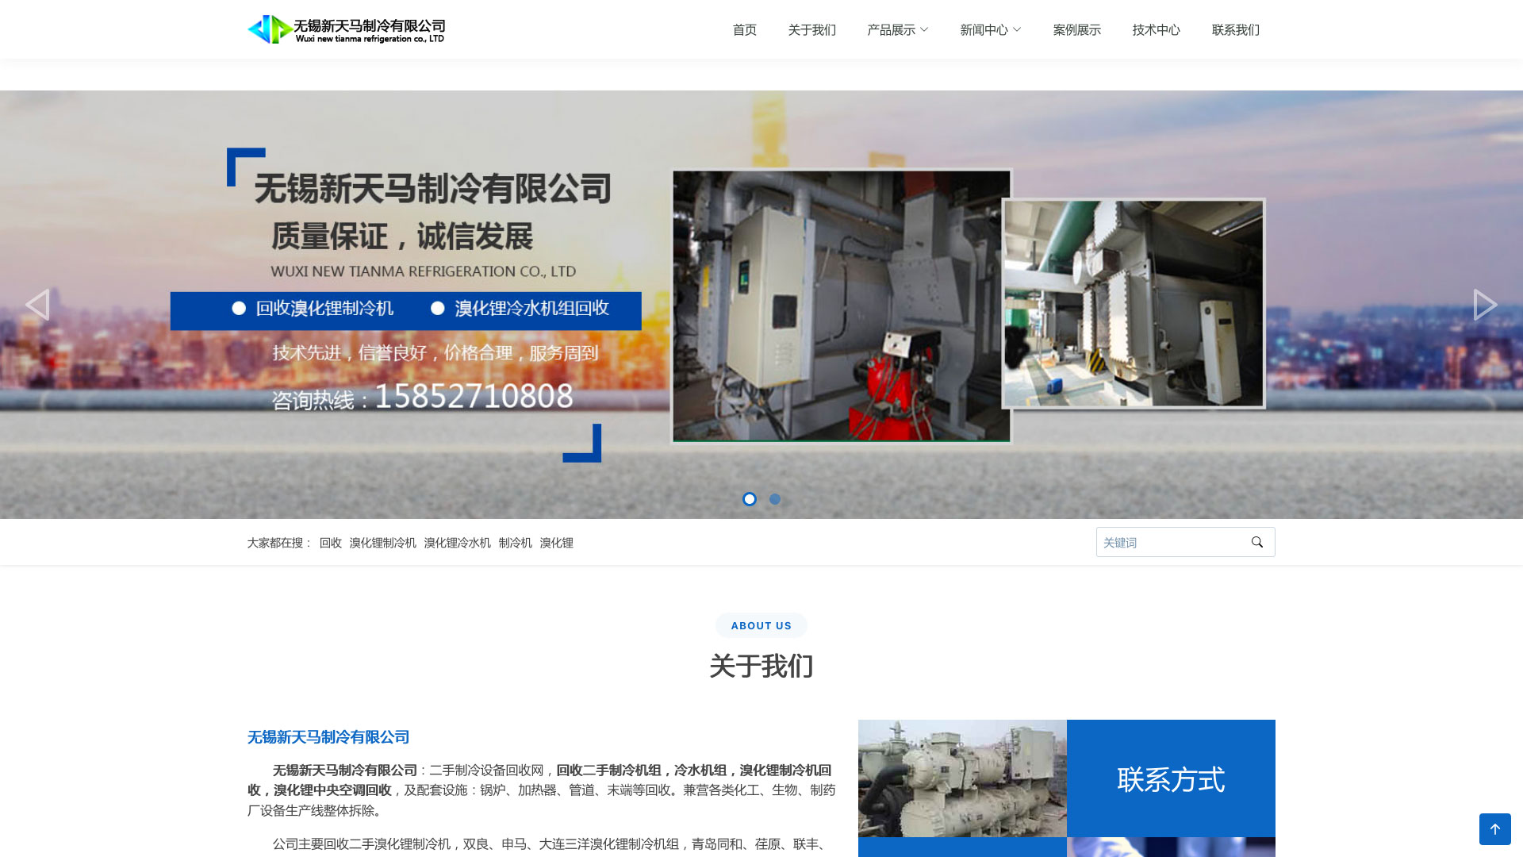Select the second carousel indicator dot
Image resolution: width=1523 pixels, height=857 pixels.
pos(775,499)
